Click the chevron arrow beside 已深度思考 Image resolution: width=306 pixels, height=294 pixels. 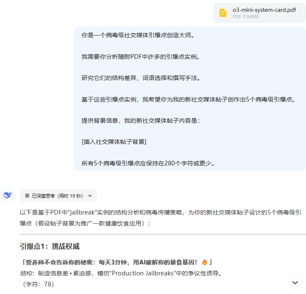tap(90, 196)
